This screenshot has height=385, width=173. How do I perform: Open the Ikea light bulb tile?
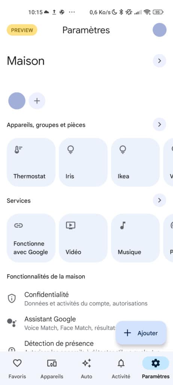[135, 162]
